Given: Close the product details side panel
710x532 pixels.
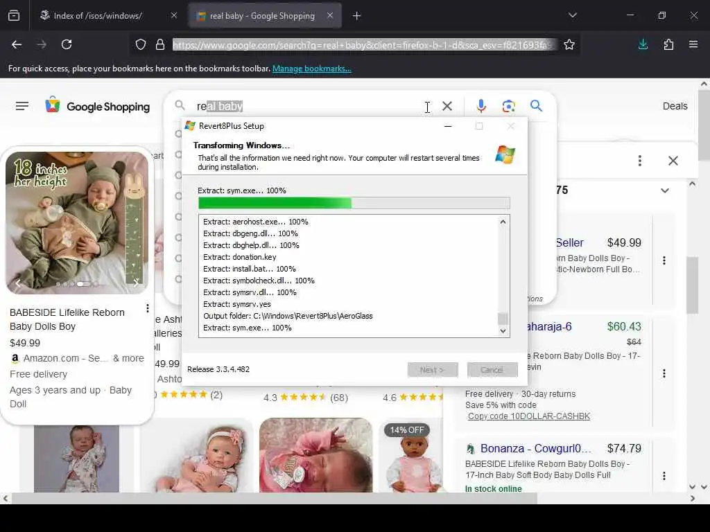Looking at the screenshot, I should pos(673,161).
